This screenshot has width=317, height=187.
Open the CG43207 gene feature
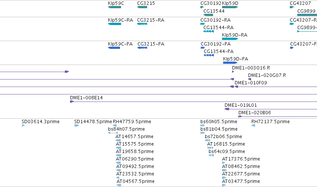pos(292,7)
